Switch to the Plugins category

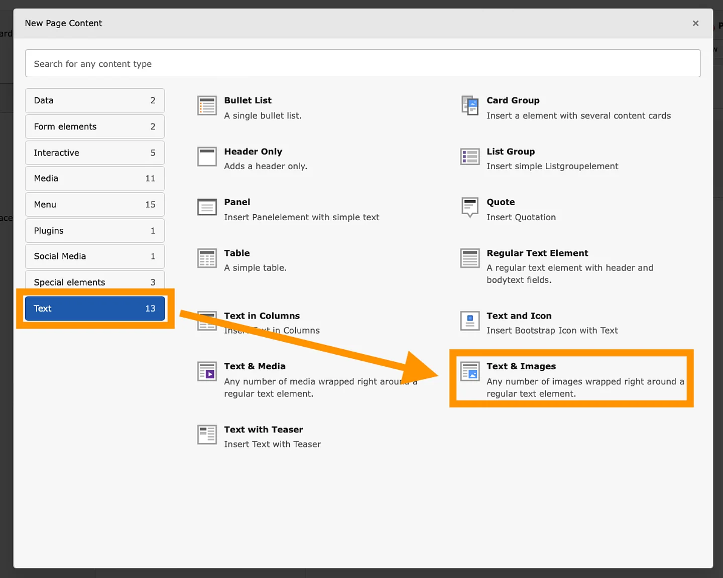[x=94, y=231]
